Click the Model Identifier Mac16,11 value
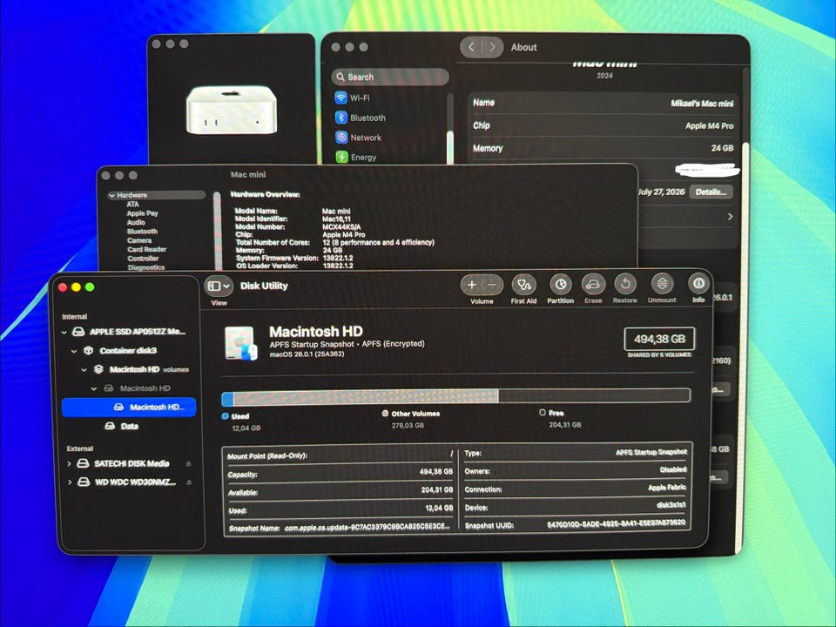This screenshot has height=627, width=836. pos(336,219)
